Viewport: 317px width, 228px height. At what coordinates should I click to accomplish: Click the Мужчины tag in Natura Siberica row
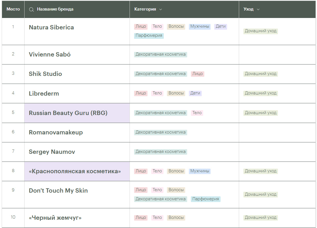[200, 27]
